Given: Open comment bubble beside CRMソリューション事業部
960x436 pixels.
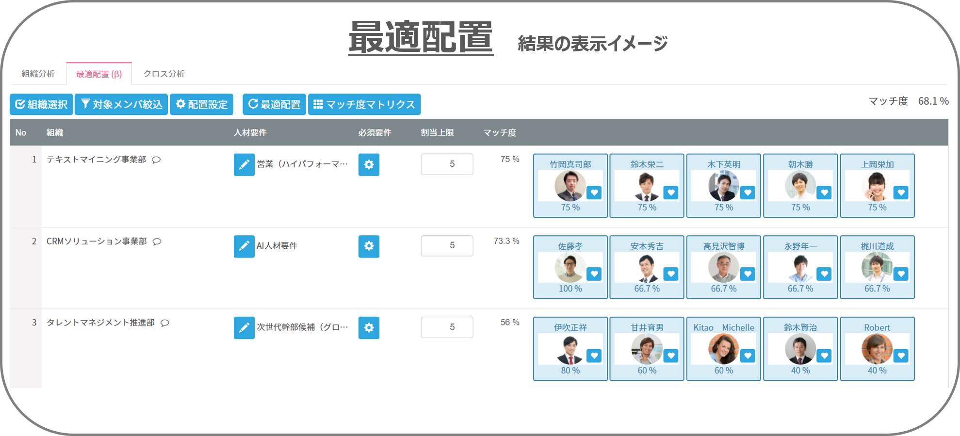Looking at the screenshot, I should [157, 242].
